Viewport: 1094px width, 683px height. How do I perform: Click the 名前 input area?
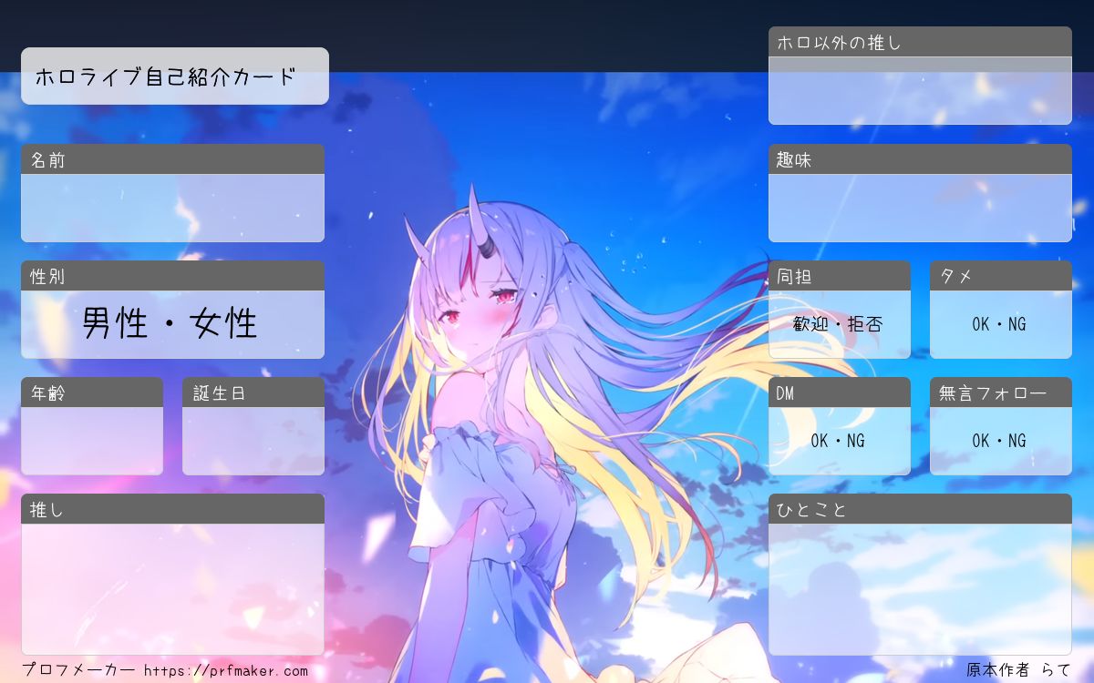point(172,208)
